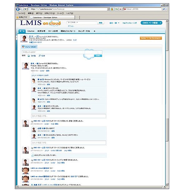Click the refresh page icon
This screenshot has width=184, height=192.
116,9
